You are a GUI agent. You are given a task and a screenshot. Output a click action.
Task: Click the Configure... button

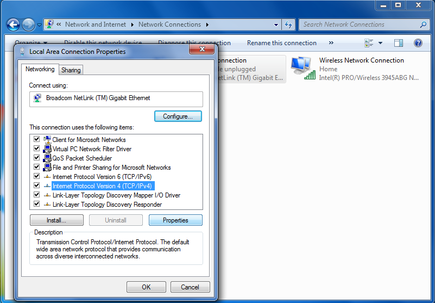coord(178,116)
